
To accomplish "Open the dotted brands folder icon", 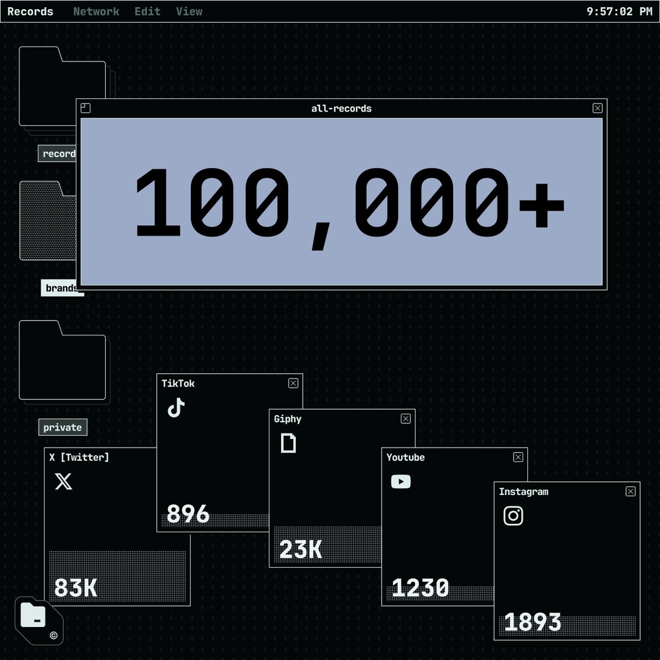I will (48, 221).
